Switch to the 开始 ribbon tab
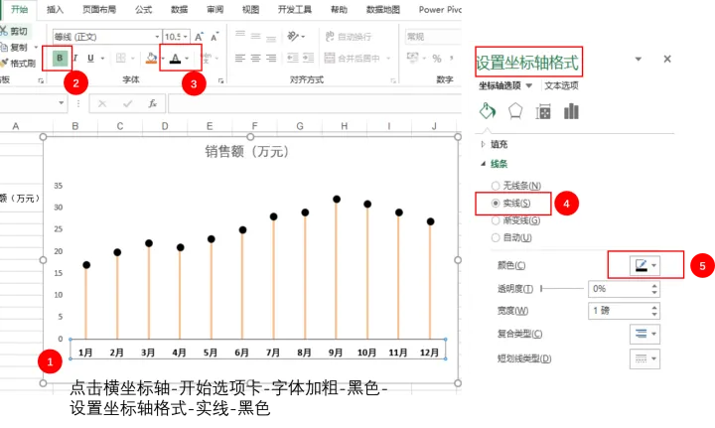The image size is (715, 428). [19, 9]
